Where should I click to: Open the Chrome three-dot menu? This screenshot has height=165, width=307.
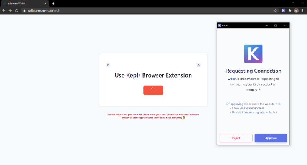point(303,11)
